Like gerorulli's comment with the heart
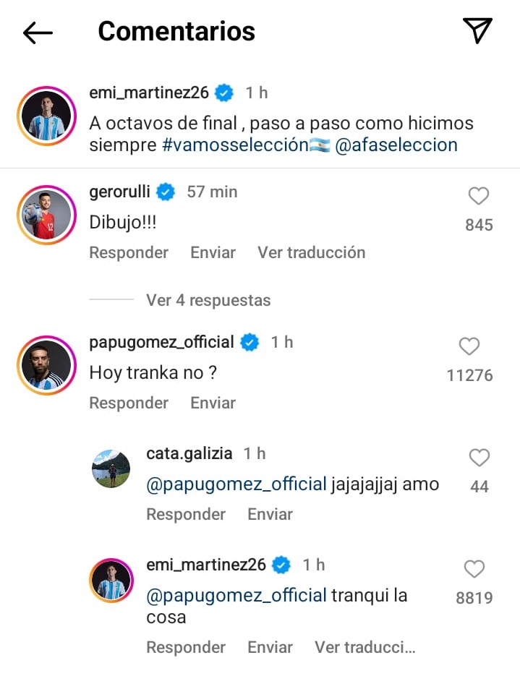The width and height of the screenshot is (520, 676). [x=479, y=196]
